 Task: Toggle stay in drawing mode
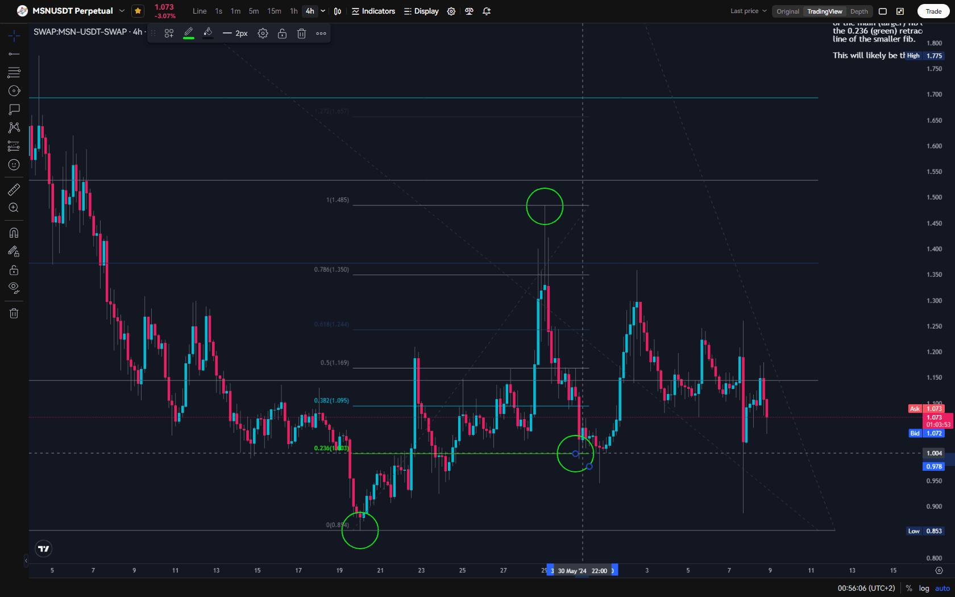click(x=14, y=251)
